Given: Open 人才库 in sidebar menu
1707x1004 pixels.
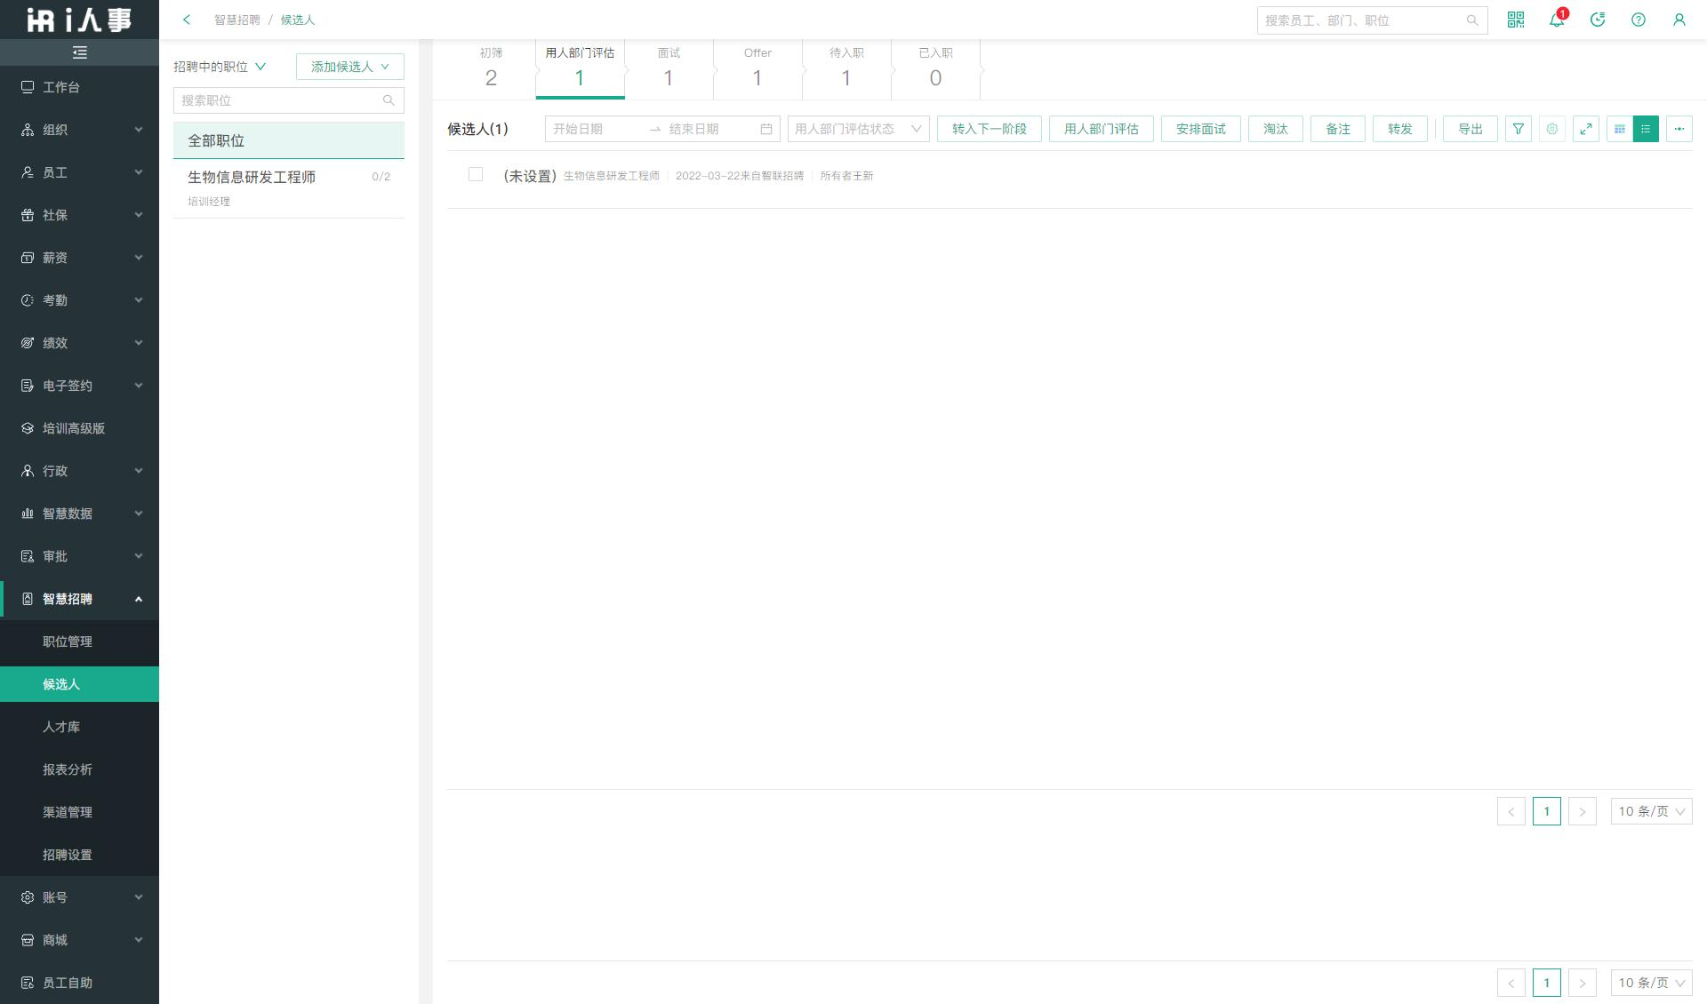Looking at the screenshot, I should [x=61, y=727].
